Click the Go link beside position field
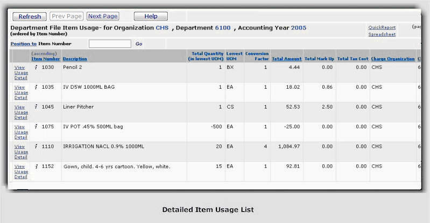 139,44
